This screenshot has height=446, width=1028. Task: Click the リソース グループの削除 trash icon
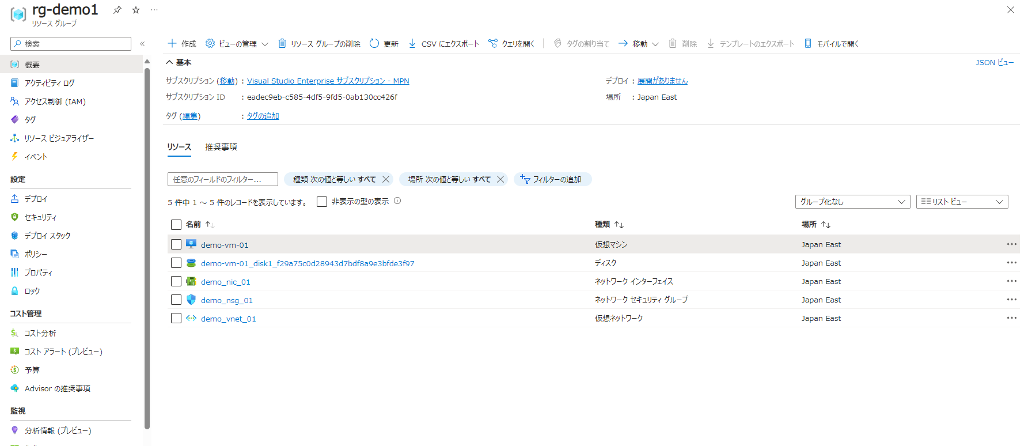[282, 43]
